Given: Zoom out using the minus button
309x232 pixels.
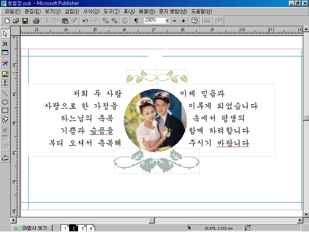Looking at the screenshot, I should click(x=175, y=21).
